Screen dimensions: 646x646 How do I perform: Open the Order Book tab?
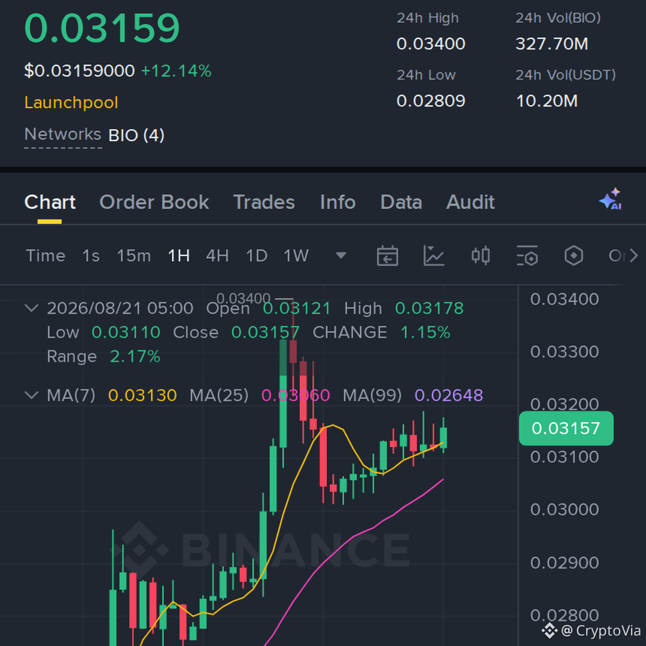pyautogui.click(x=154, y=202)
